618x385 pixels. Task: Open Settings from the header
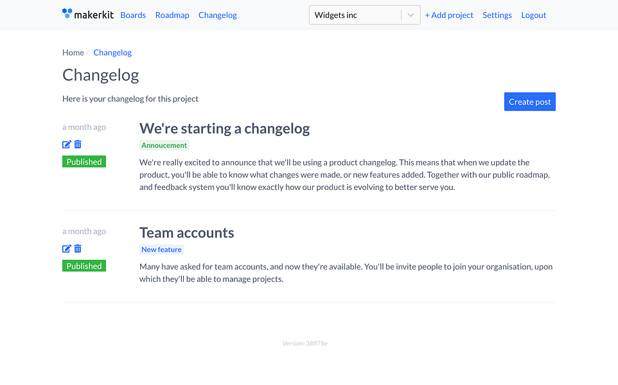pos(497,15)
